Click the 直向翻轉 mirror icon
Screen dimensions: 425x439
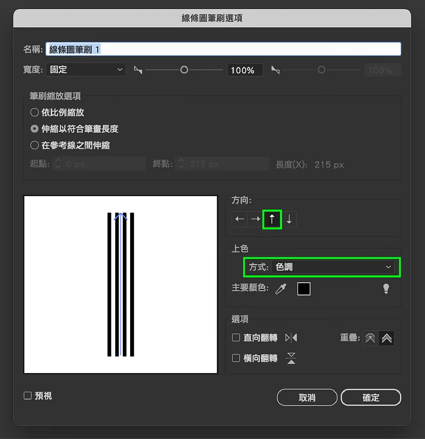[291, 337]
